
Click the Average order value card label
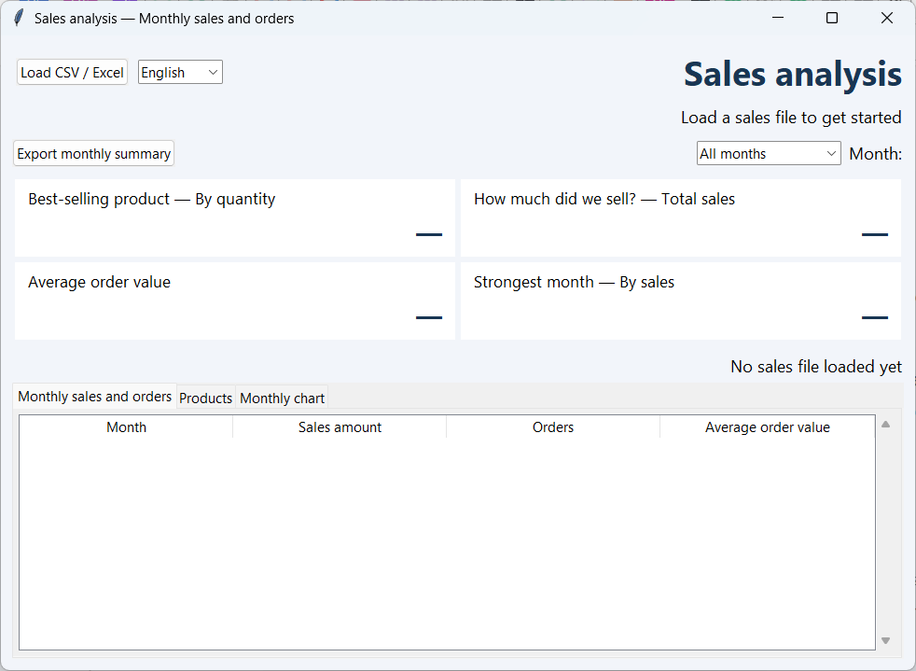tap(99, 282)
